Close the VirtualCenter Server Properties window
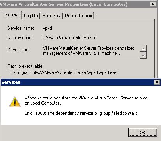This screenshot has width=161, height=141. click(153, 4)
